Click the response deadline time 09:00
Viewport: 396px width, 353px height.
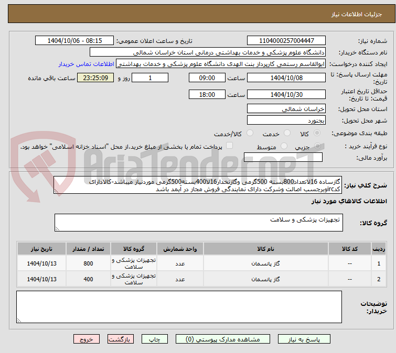207,78
